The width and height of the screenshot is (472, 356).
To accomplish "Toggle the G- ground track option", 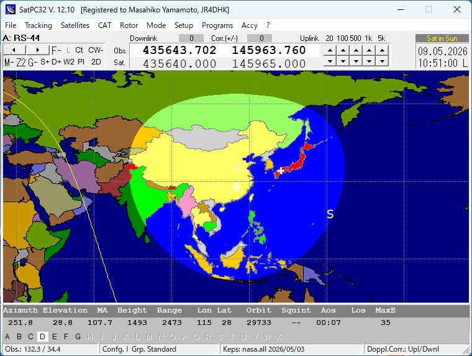I will 33,62.
